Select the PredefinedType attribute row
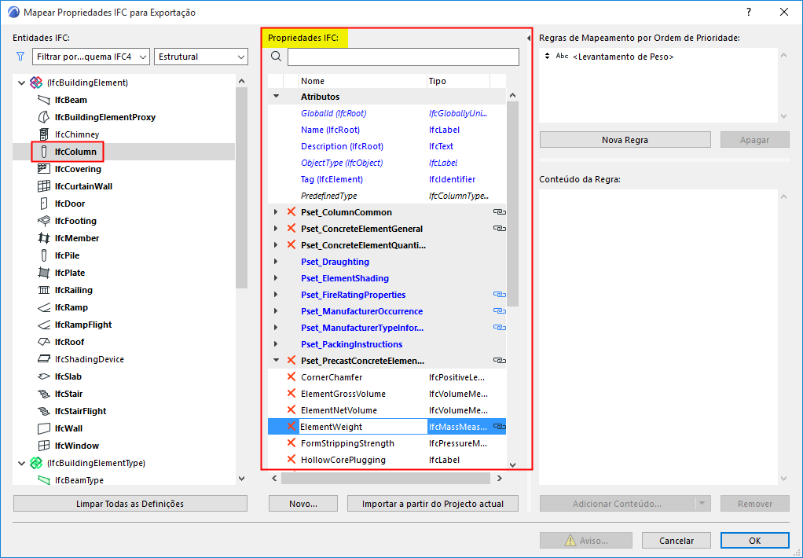The height and width of the screenshot is (558, 803). [387, 196]
